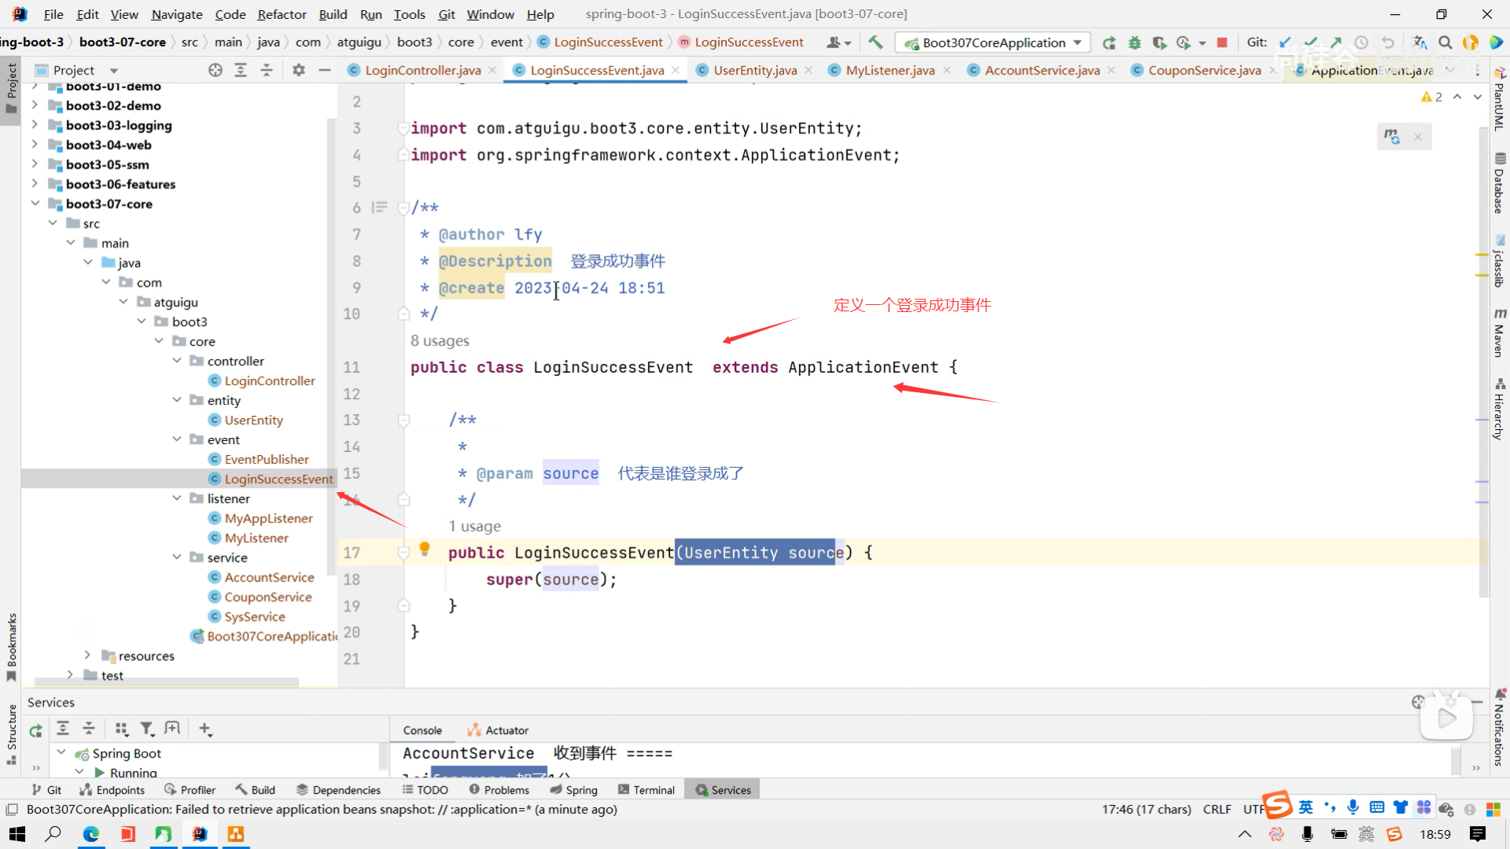Click Select Opened File target icon
1510x849 pixels.
click(215, 70)
